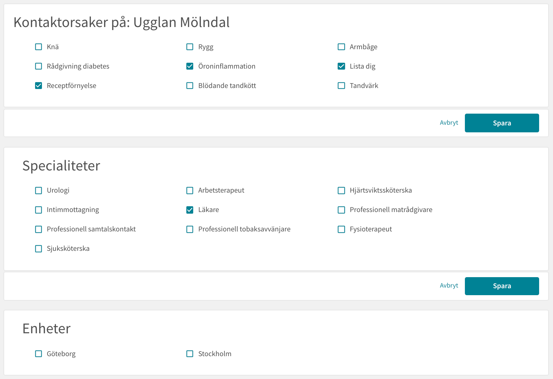Uncheck Öroninflammation
This screenshot has width=553, height=379.
click(x=190, y=66)
